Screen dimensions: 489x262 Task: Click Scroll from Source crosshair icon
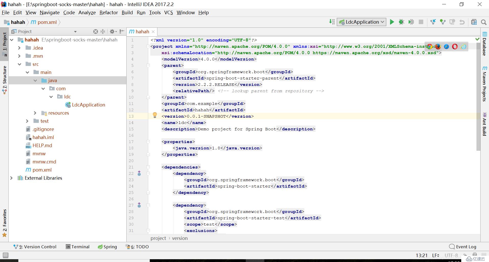[x=96, y=32]
